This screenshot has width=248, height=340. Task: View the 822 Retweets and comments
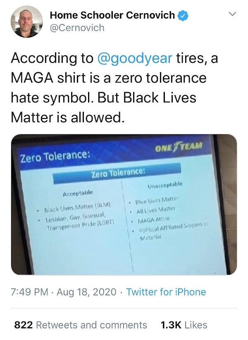coord(81,325)
